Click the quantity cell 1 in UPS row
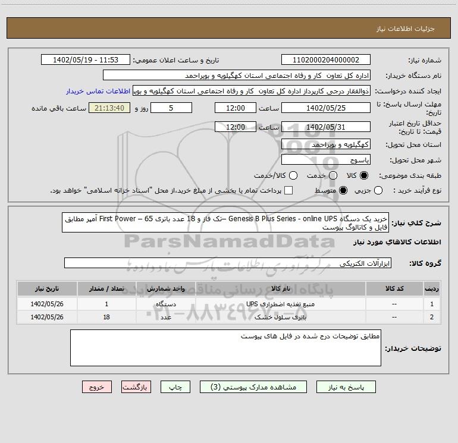The height and width of the screenshot is (443, 458). (x=106, y=304)
